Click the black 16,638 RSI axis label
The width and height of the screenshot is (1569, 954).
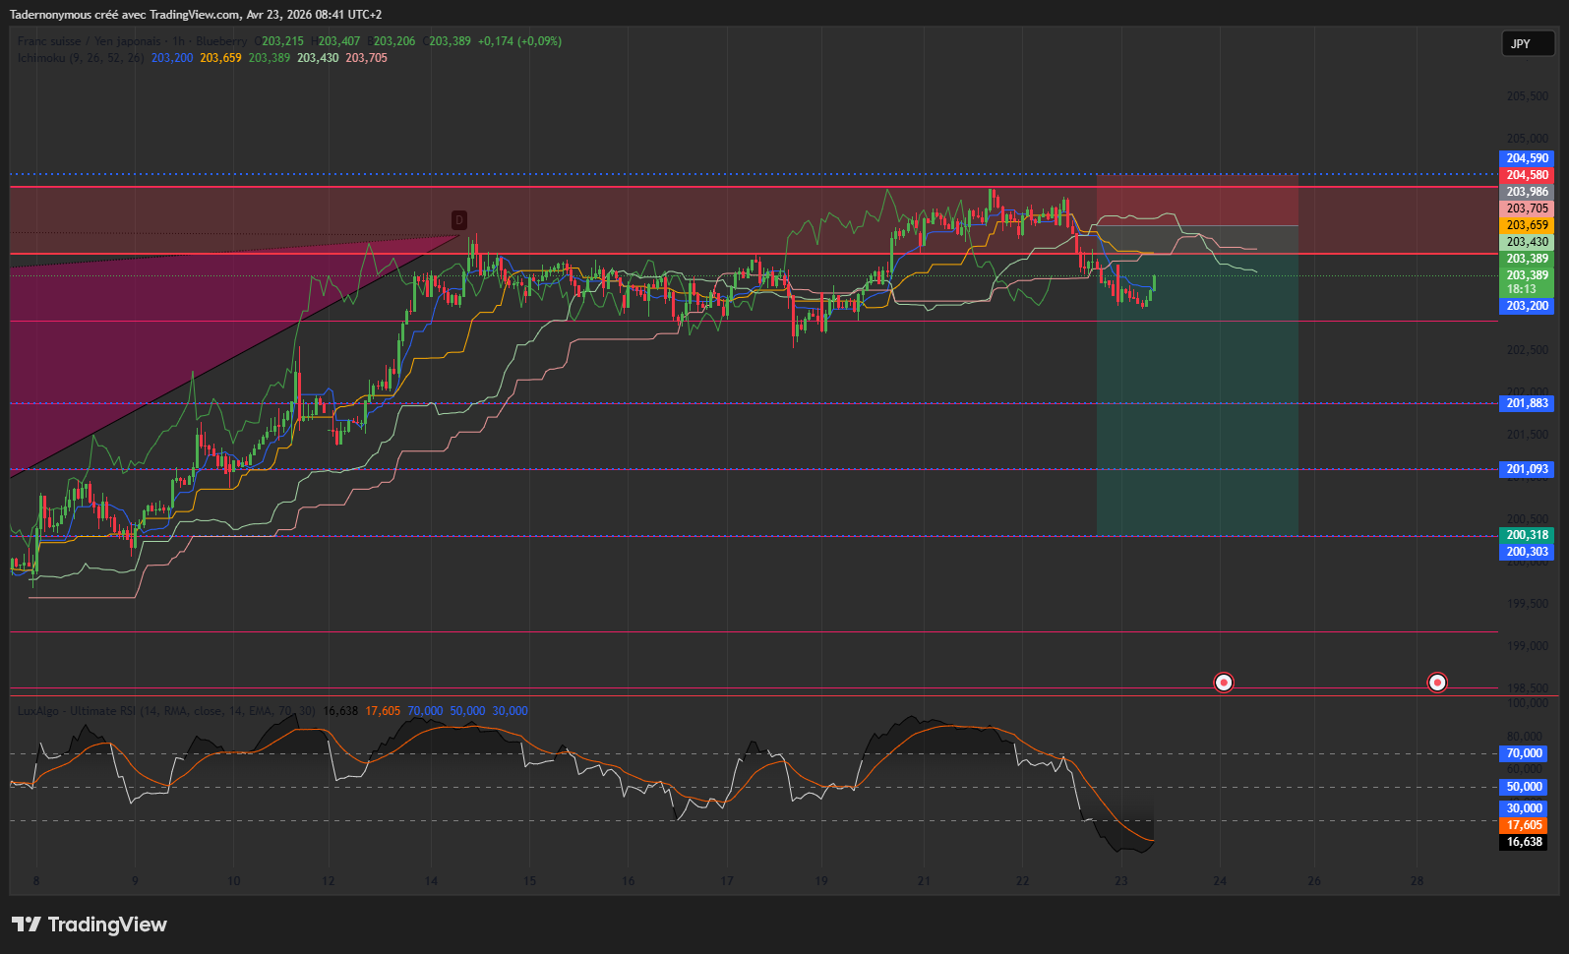[x=1524, y=842]
